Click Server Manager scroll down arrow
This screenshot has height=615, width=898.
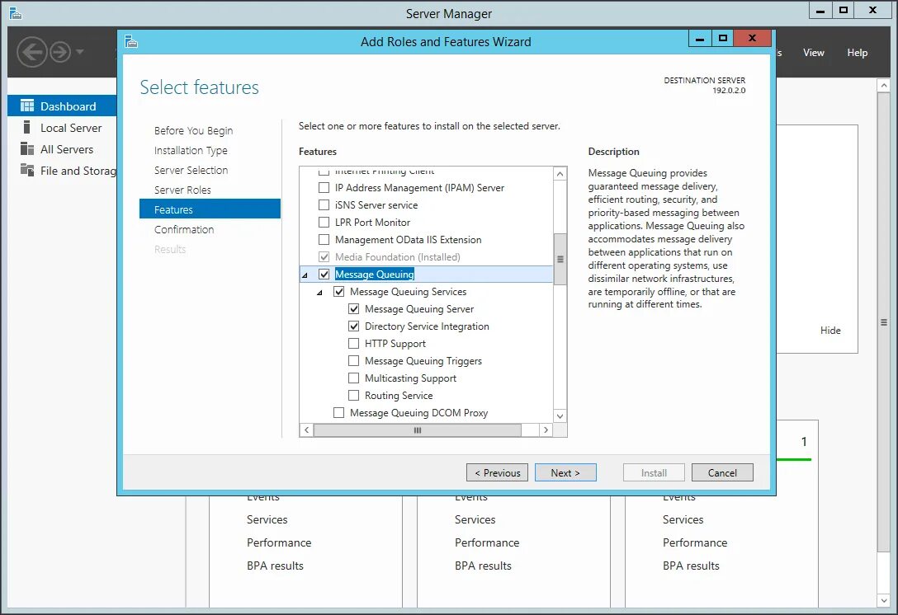883,601
